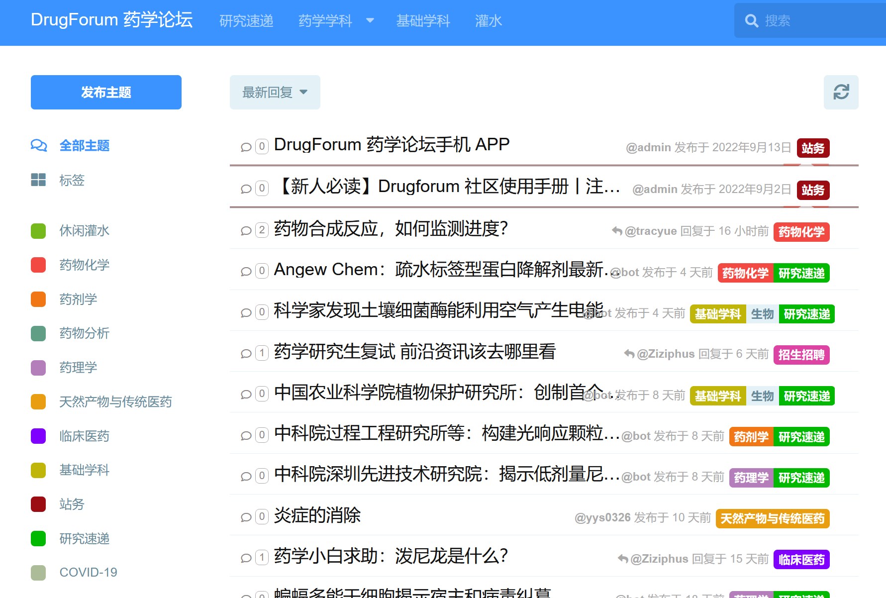
Task: Click the 全部主题 chat bubbles icon
Action: pyautogui.click(x=39, y=145)
